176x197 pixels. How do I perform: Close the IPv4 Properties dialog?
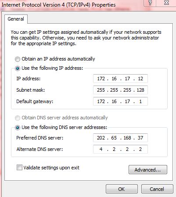click(166, 3)
